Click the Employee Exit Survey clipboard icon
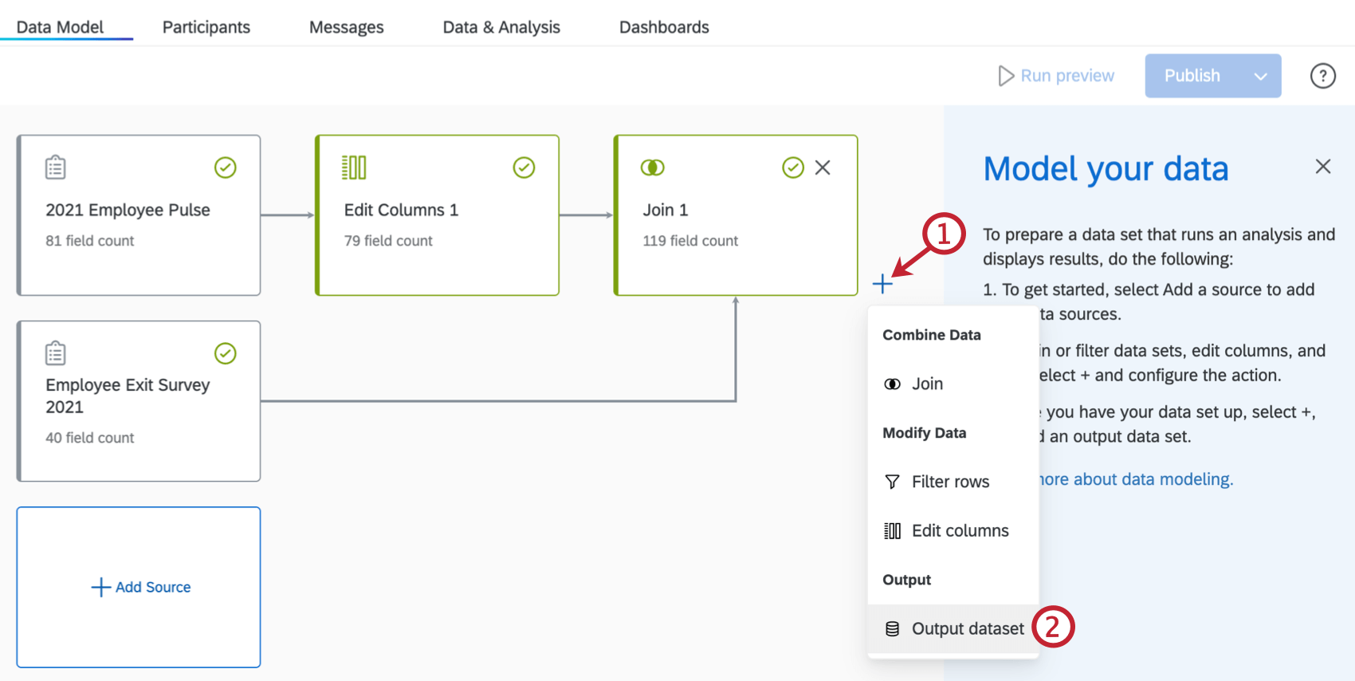 tap(56, 353)
